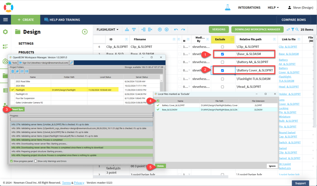This screenshot has width=317, height=186.
Task: Open the HELP menu at top
Action: coord(273,7)
